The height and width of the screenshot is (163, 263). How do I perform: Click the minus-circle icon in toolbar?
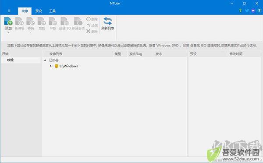tap(89, 19)
